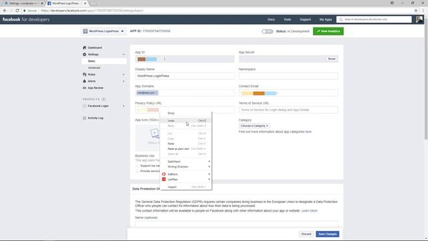The width and height of the screenshot is (428, 241).
Task: Open Support in the top navigation
Action: (x=305, y=19)
